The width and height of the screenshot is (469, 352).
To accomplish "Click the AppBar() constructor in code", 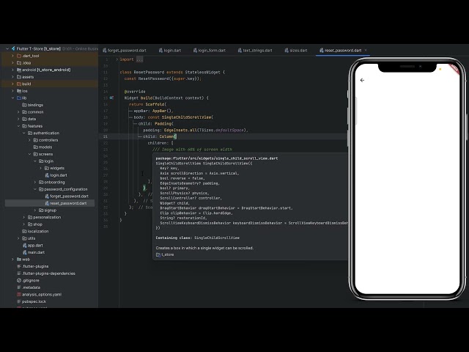I will tap(161, 111).
